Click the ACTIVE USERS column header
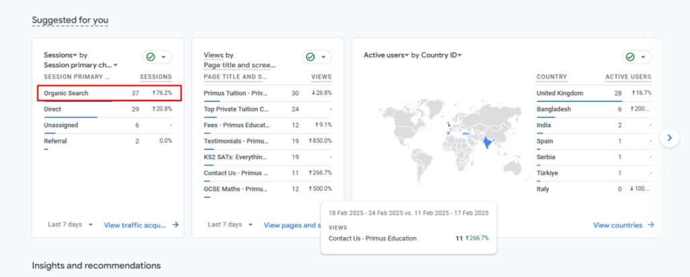The height and width of the screenshot is (277, 690). pos(628,77)
